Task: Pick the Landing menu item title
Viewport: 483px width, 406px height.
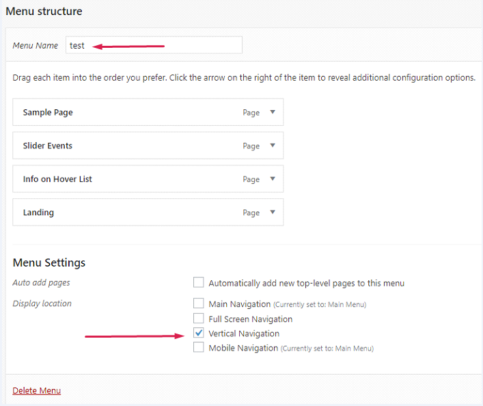Action: click(38, 213)
